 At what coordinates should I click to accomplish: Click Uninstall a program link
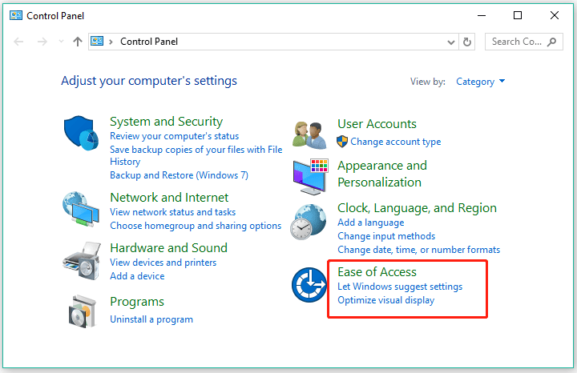click(151, 319)
